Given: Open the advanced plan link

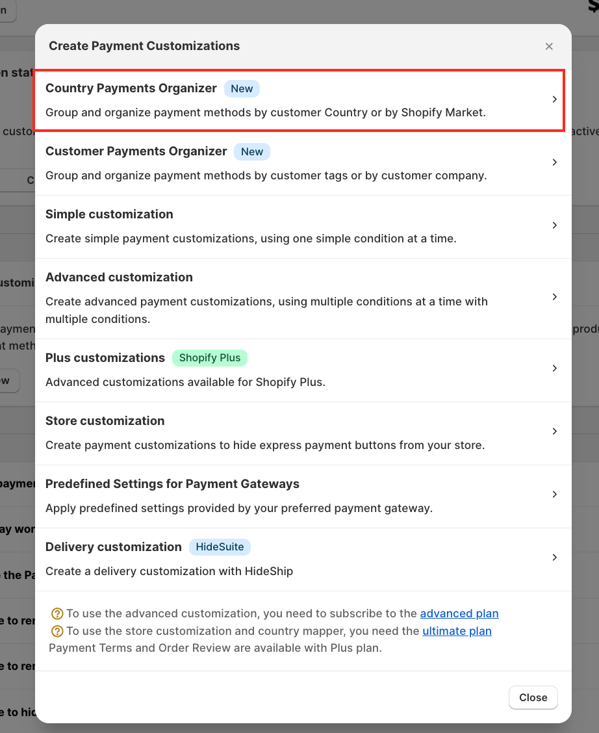Looking at the screenshot, I should click(x=459, y=613).
